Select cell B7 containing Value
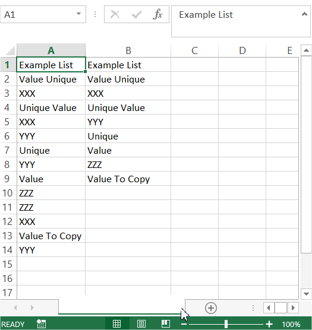This screenshot has height=330, width=312. pyautogui.click(x=128, y=150)
